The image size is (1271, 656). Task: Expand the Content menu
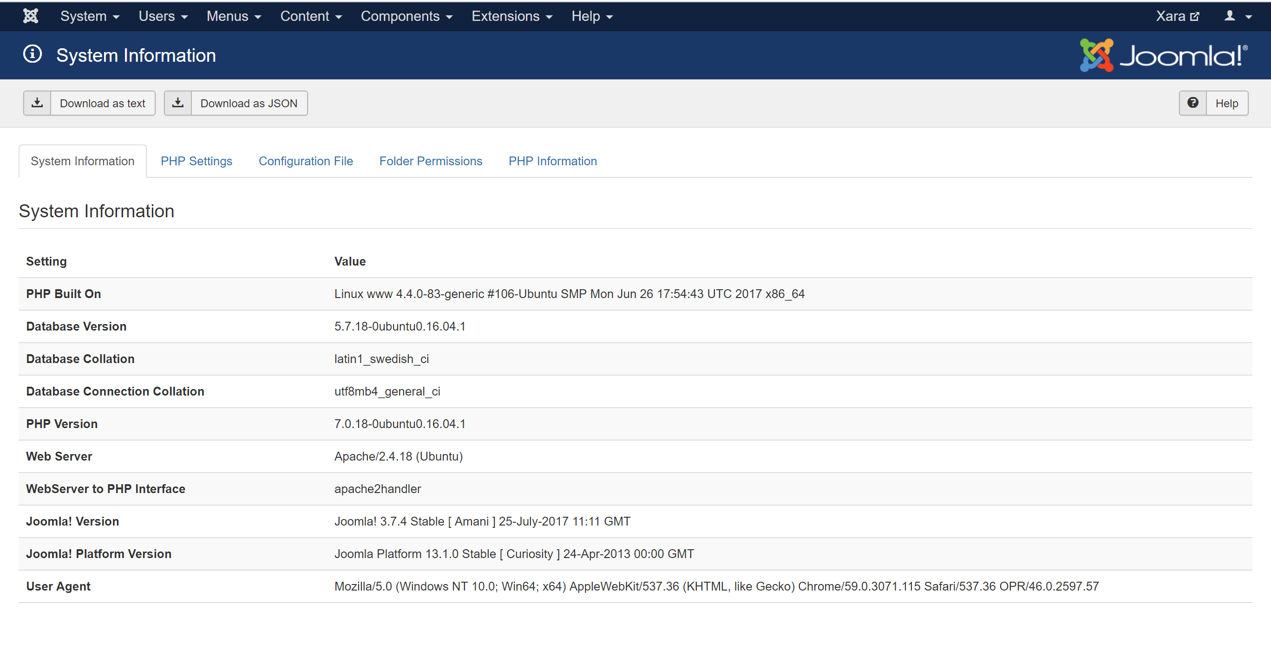tap(311, 16)
